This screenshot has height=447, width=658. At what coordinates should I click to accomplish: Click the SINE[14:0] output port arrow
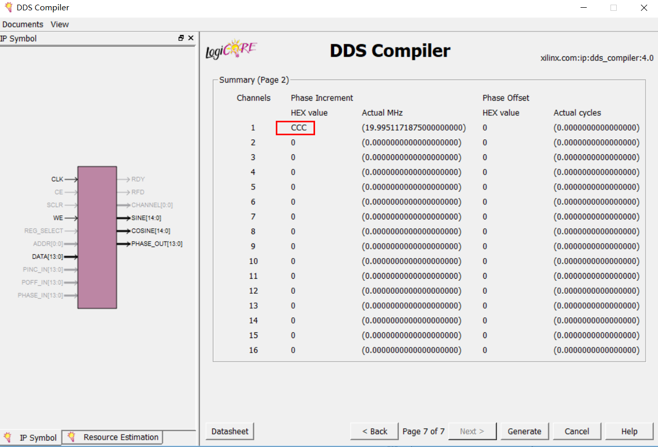124,217
